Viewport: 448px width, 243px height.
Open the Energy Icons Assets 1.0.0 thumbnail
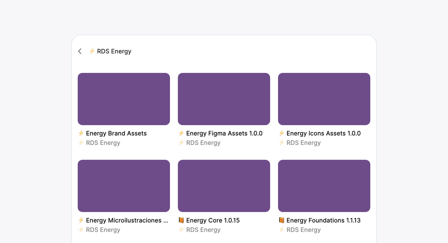click(x=324, y=99)
